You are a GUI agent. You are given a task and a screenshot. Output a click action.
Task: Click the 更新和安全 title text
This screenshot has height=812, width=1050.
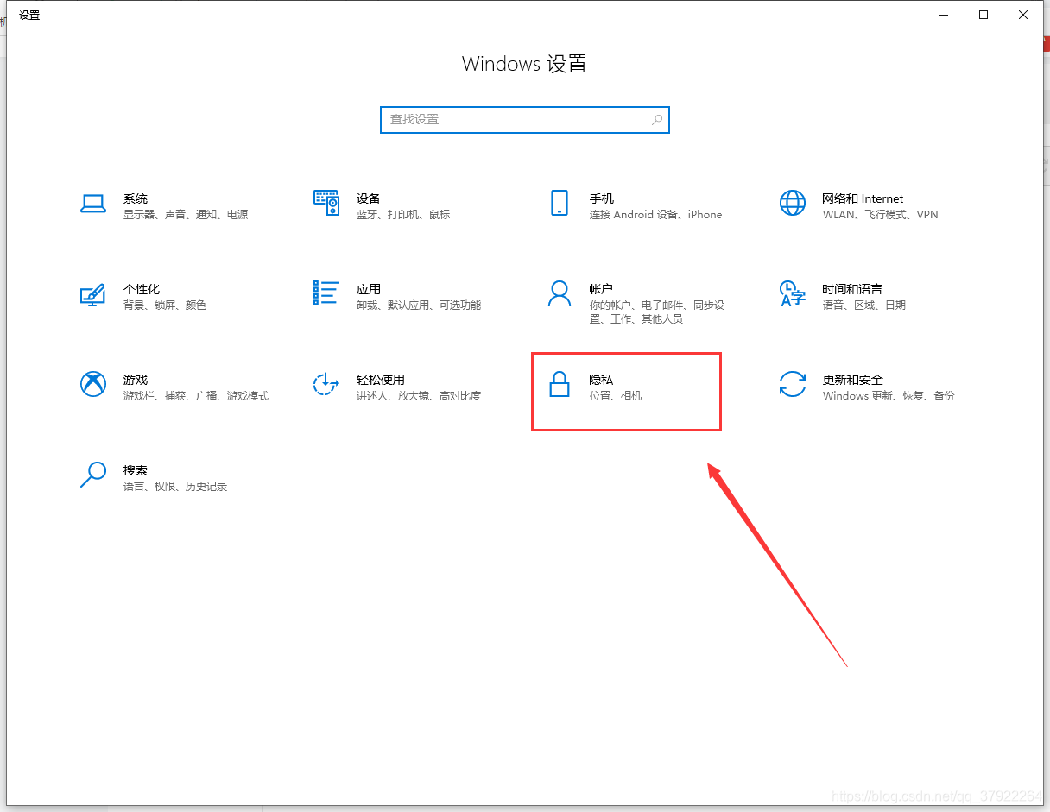[853, 380]
